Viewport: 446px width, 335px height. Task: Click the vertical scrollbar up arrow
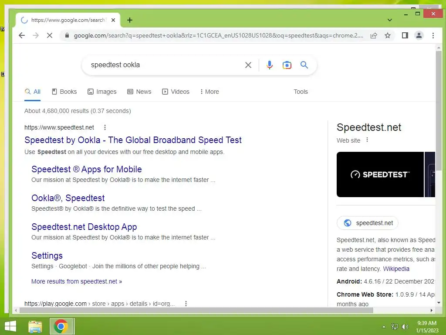coord(439,48)
